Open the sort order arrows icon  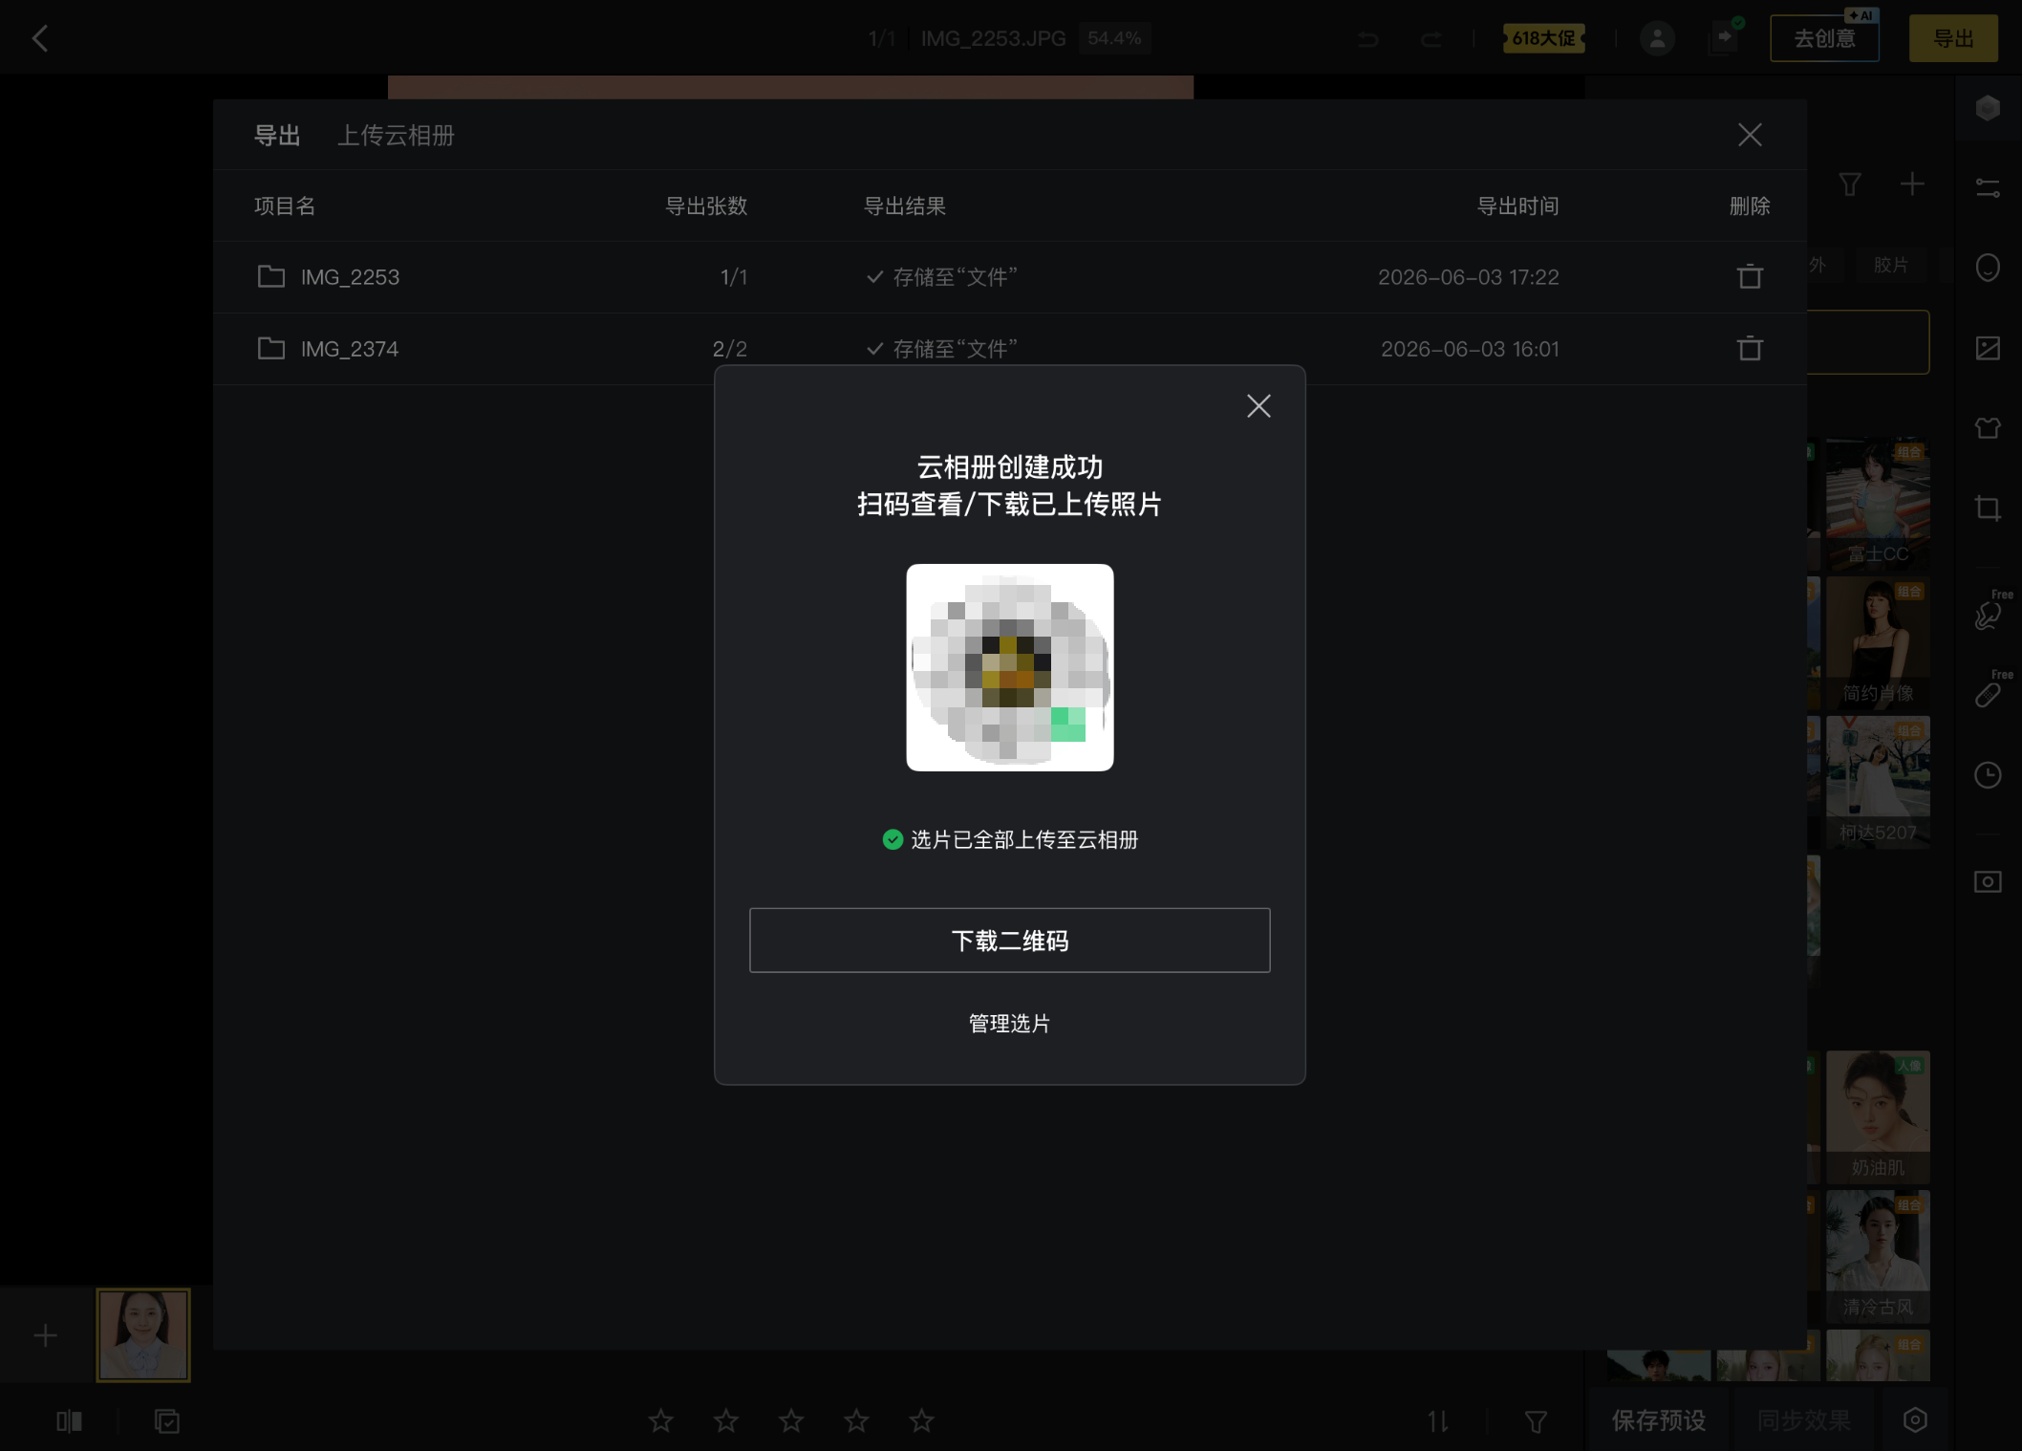click(x=1438, y=1421)
